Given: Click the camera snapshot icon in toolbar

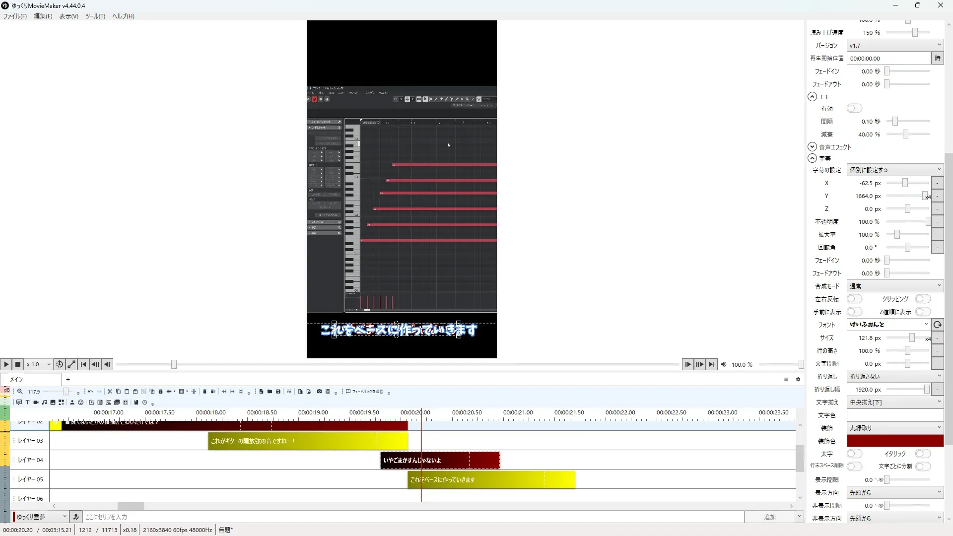Looking at the screenshot, I should (319, 392).
